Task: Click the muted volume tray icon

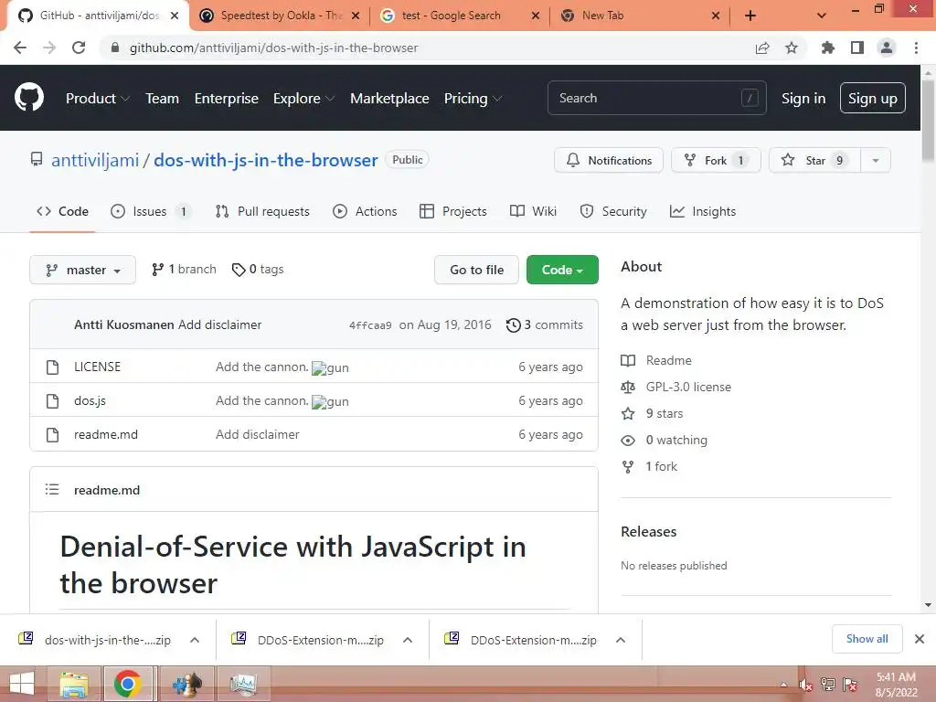Action: (805, 685)
